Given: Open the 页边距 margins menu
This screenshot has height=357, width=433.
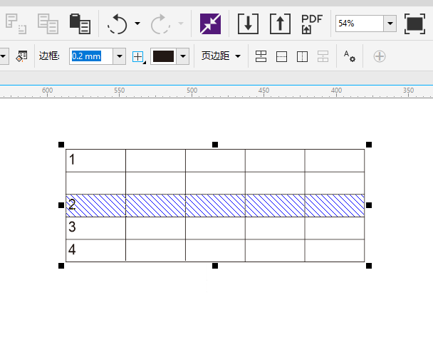Looking at the screenshot, I should point(220,56).
